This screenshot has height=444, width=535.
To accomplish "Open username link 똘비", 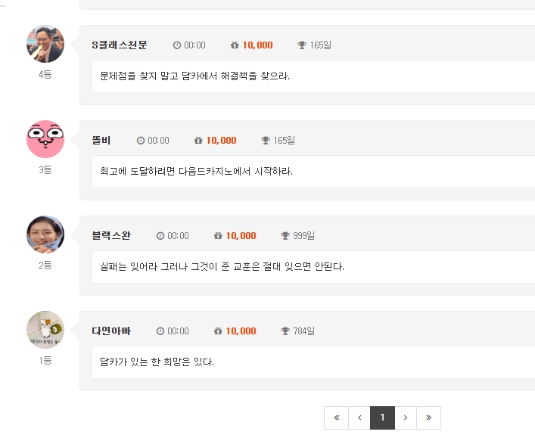I will point(101,140).
